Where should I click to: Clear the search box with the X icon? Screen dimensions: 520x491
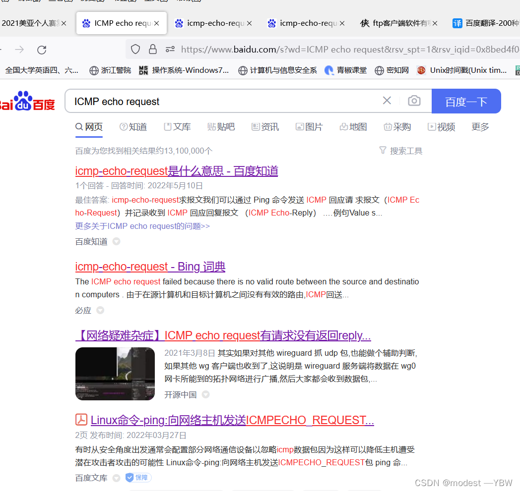tap(387, 100)
